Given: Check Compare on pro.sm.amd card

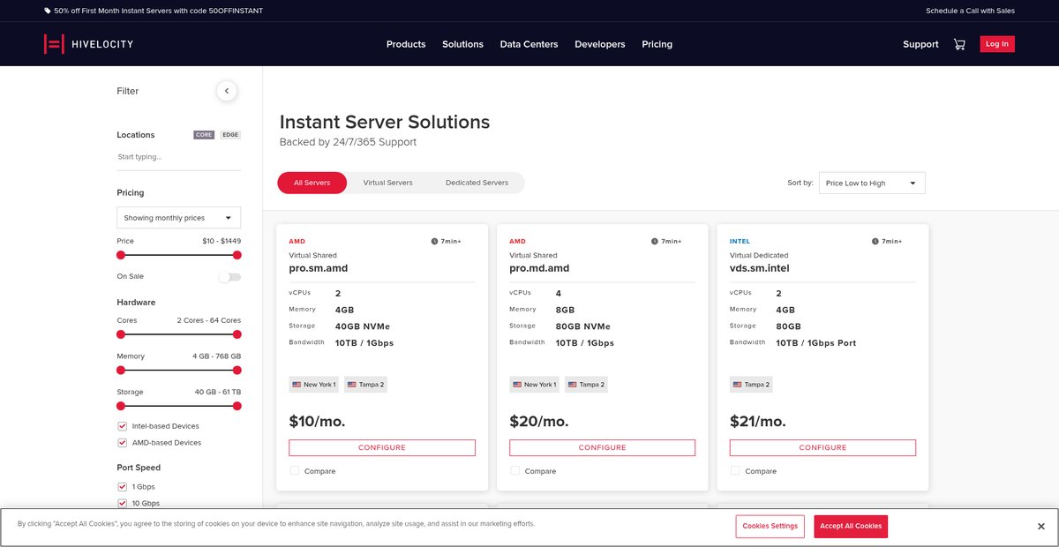Looking at the screenshot, I should click(294, 471).
